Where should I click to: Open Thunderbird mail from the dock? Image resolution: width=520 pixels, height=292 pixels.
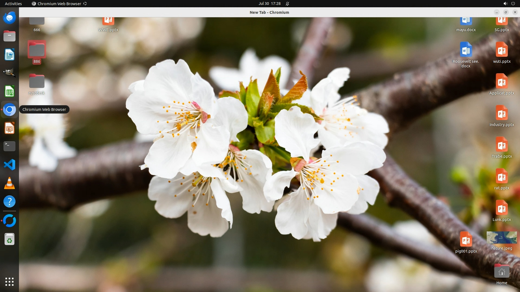(9, 18)
